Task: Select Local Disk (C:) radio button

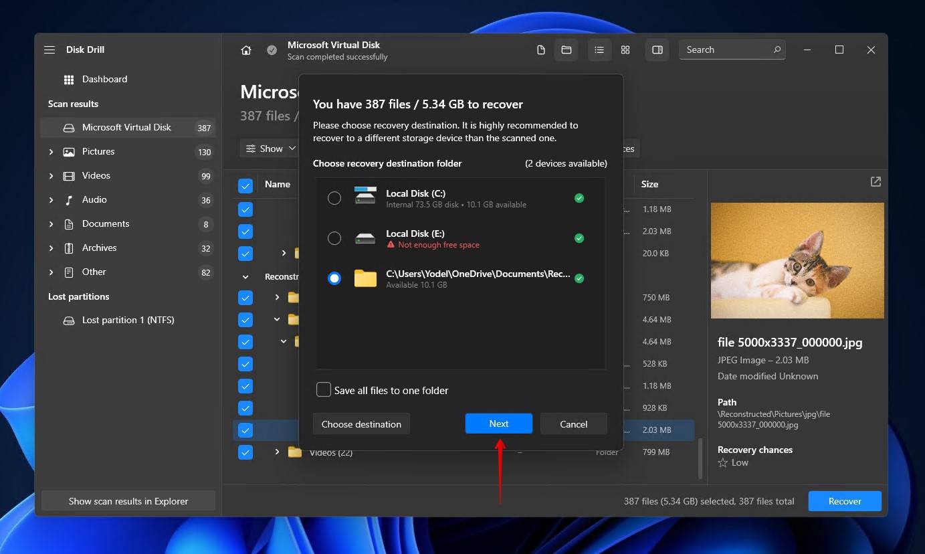Action: coord(334,198)
